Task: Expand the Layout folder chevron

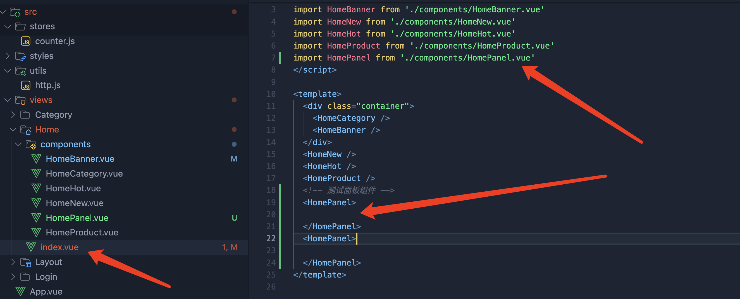Action: point(13,262)
